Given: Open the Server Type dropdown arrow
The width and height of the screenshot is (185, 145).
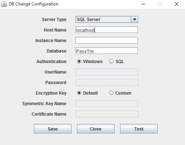Looking at the screenshot, I should point(135,20).
